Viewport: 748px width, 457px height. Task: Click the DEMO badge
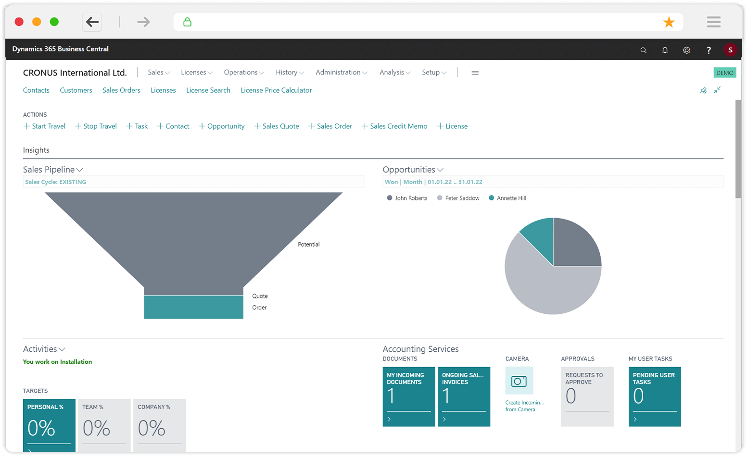(724, 73)
